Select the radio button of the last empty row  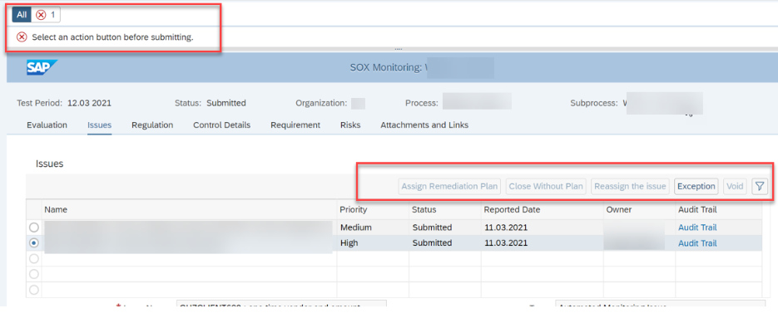pos(34,290)
